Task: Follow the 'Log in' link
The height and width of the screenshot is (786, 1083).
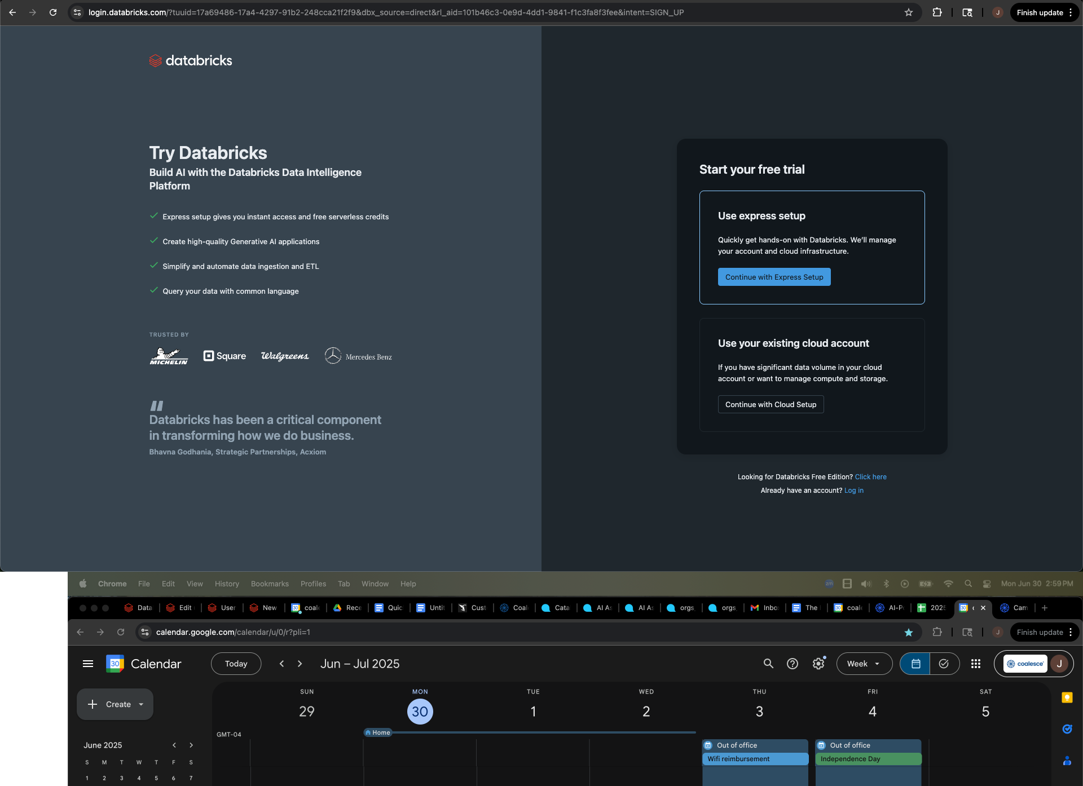Action: (x=853, y=491)
